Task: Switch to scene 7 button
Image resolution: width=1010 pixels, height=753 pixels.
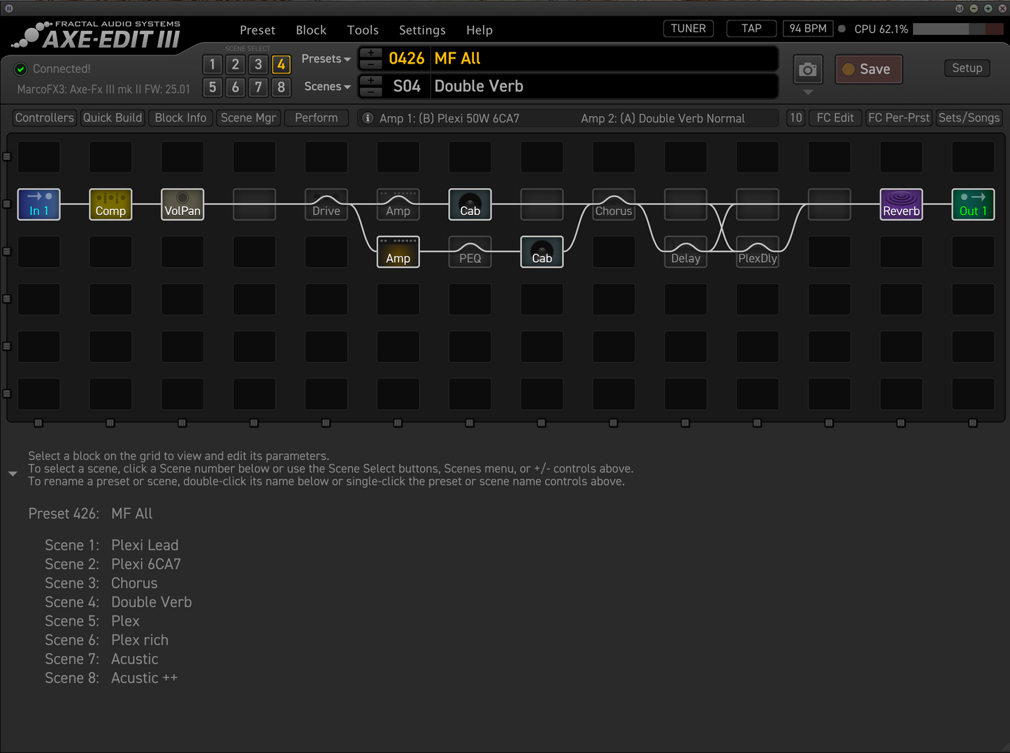Action: 259,87
